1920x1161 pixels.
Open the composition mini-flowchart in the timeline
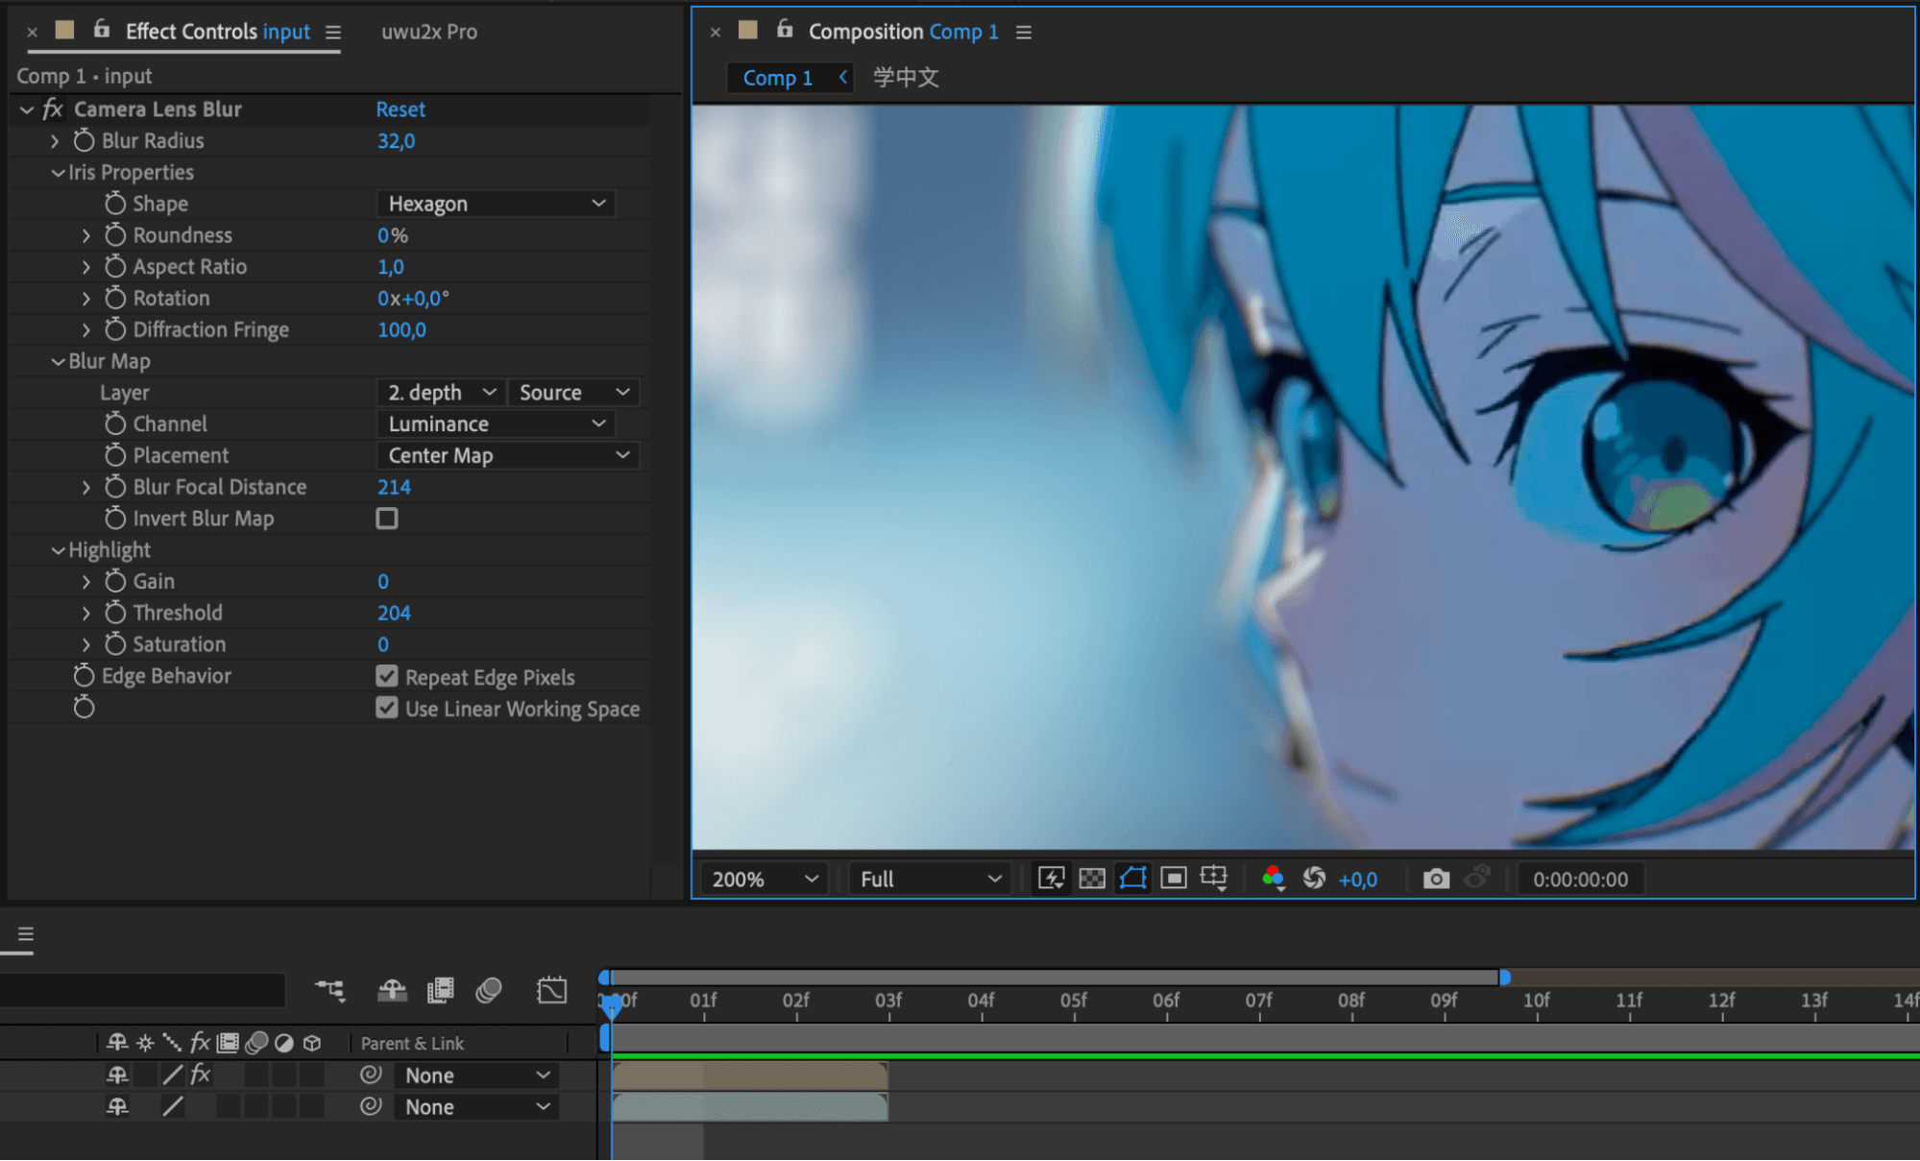click(329, 990)
